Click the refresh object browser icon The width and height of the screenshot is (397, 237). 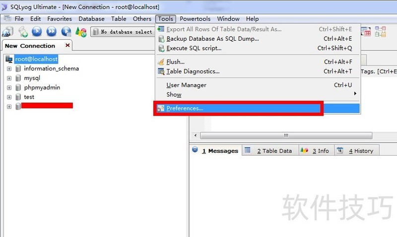[81, 32]
